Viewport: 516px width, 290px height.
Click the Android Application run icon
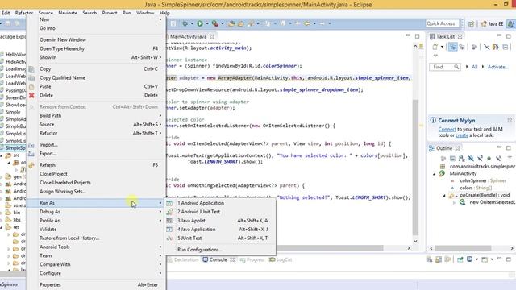click(x=169, y=203)
